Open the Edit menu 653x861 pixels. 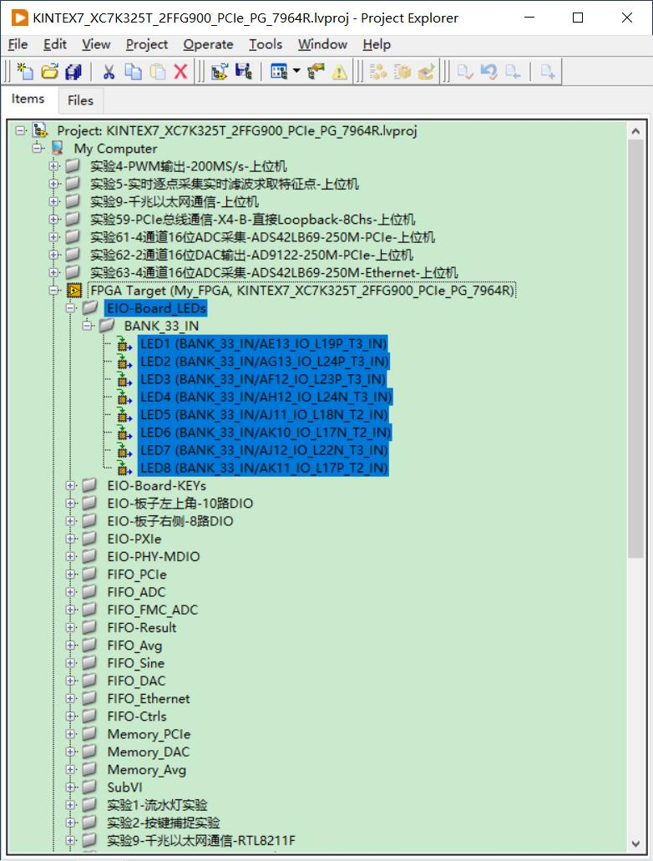55,44
